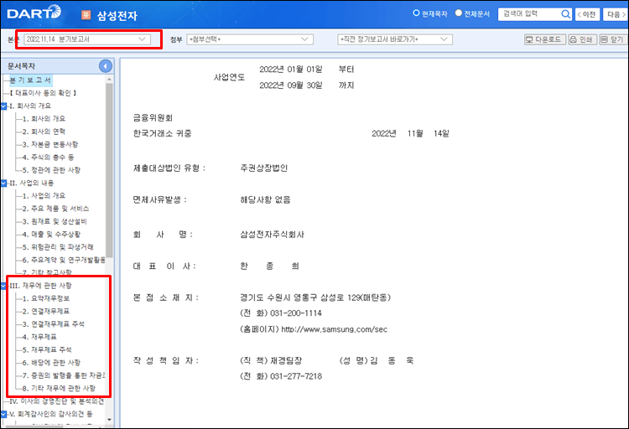Screen dimensions: 629x429
Task: Click the 삼성전자 company title
Action: tap(117, 16)
